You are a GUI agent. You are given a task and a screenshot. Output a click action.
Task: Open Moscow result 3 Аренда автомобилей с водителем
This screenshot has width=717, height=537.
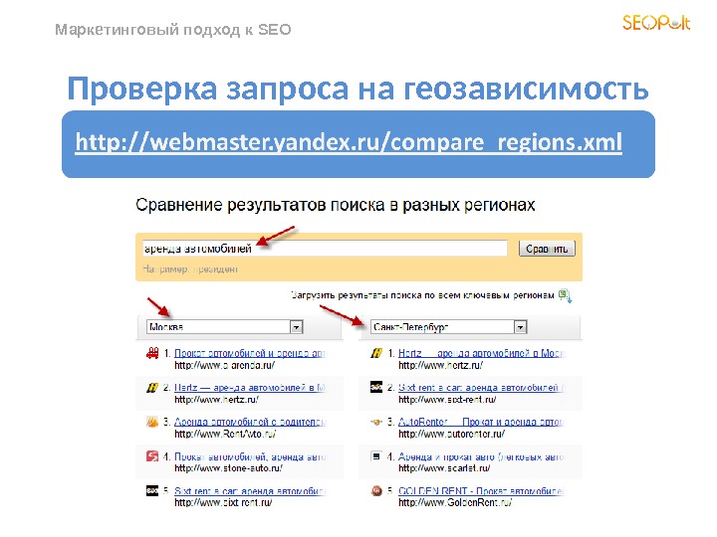point(250,422)
